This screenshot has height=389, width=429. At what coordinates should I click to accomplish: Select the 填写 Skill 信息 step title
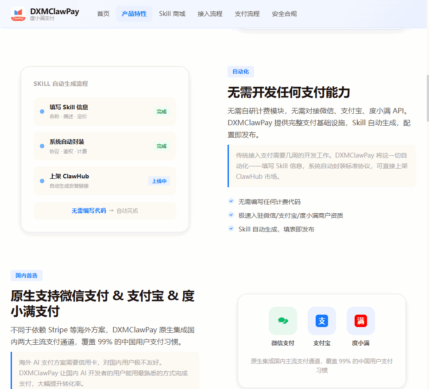pyautogui.click(x=69, y=107)
